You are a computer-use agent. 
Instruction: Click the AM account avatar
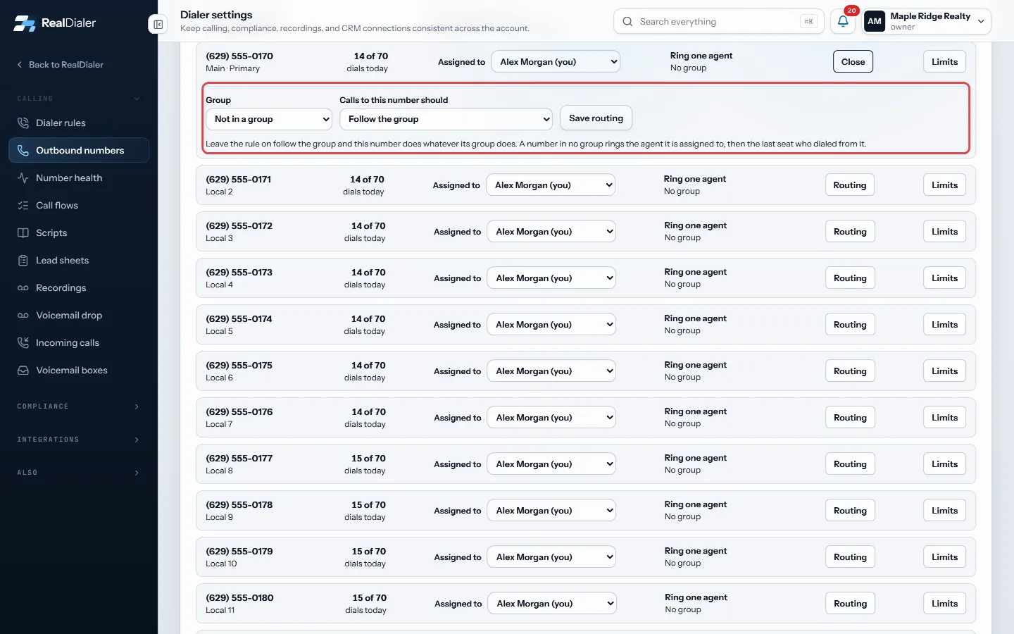[x=875, y=21]
